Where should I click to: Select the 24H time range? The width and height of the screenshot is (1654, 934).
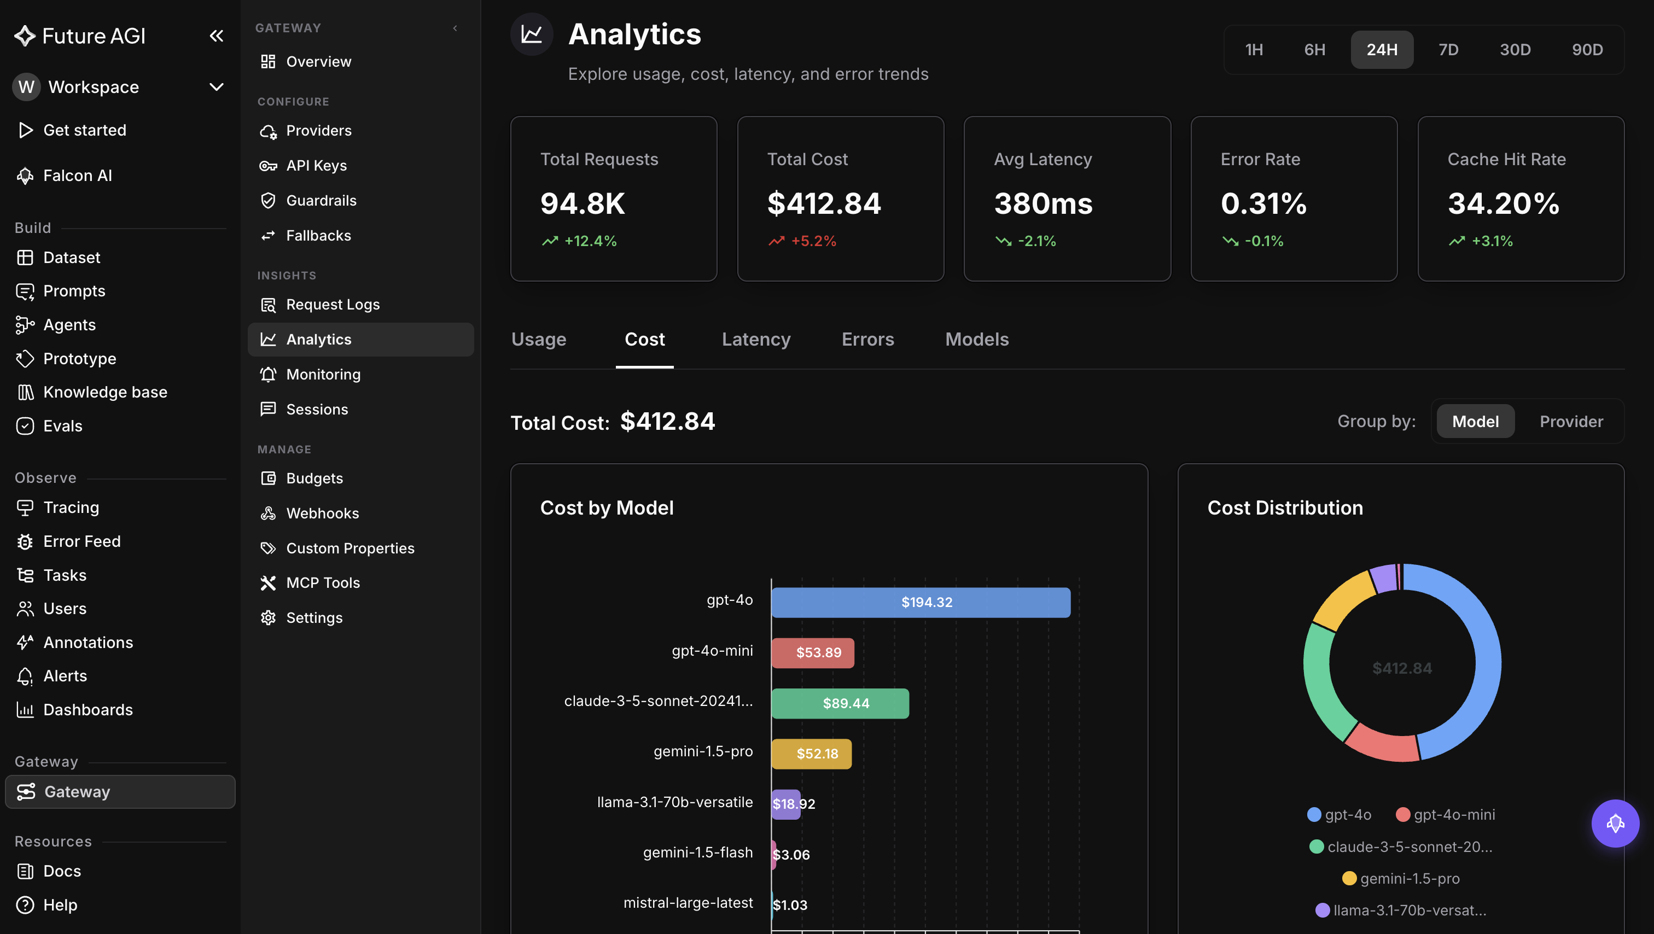tap(1382, 49)
